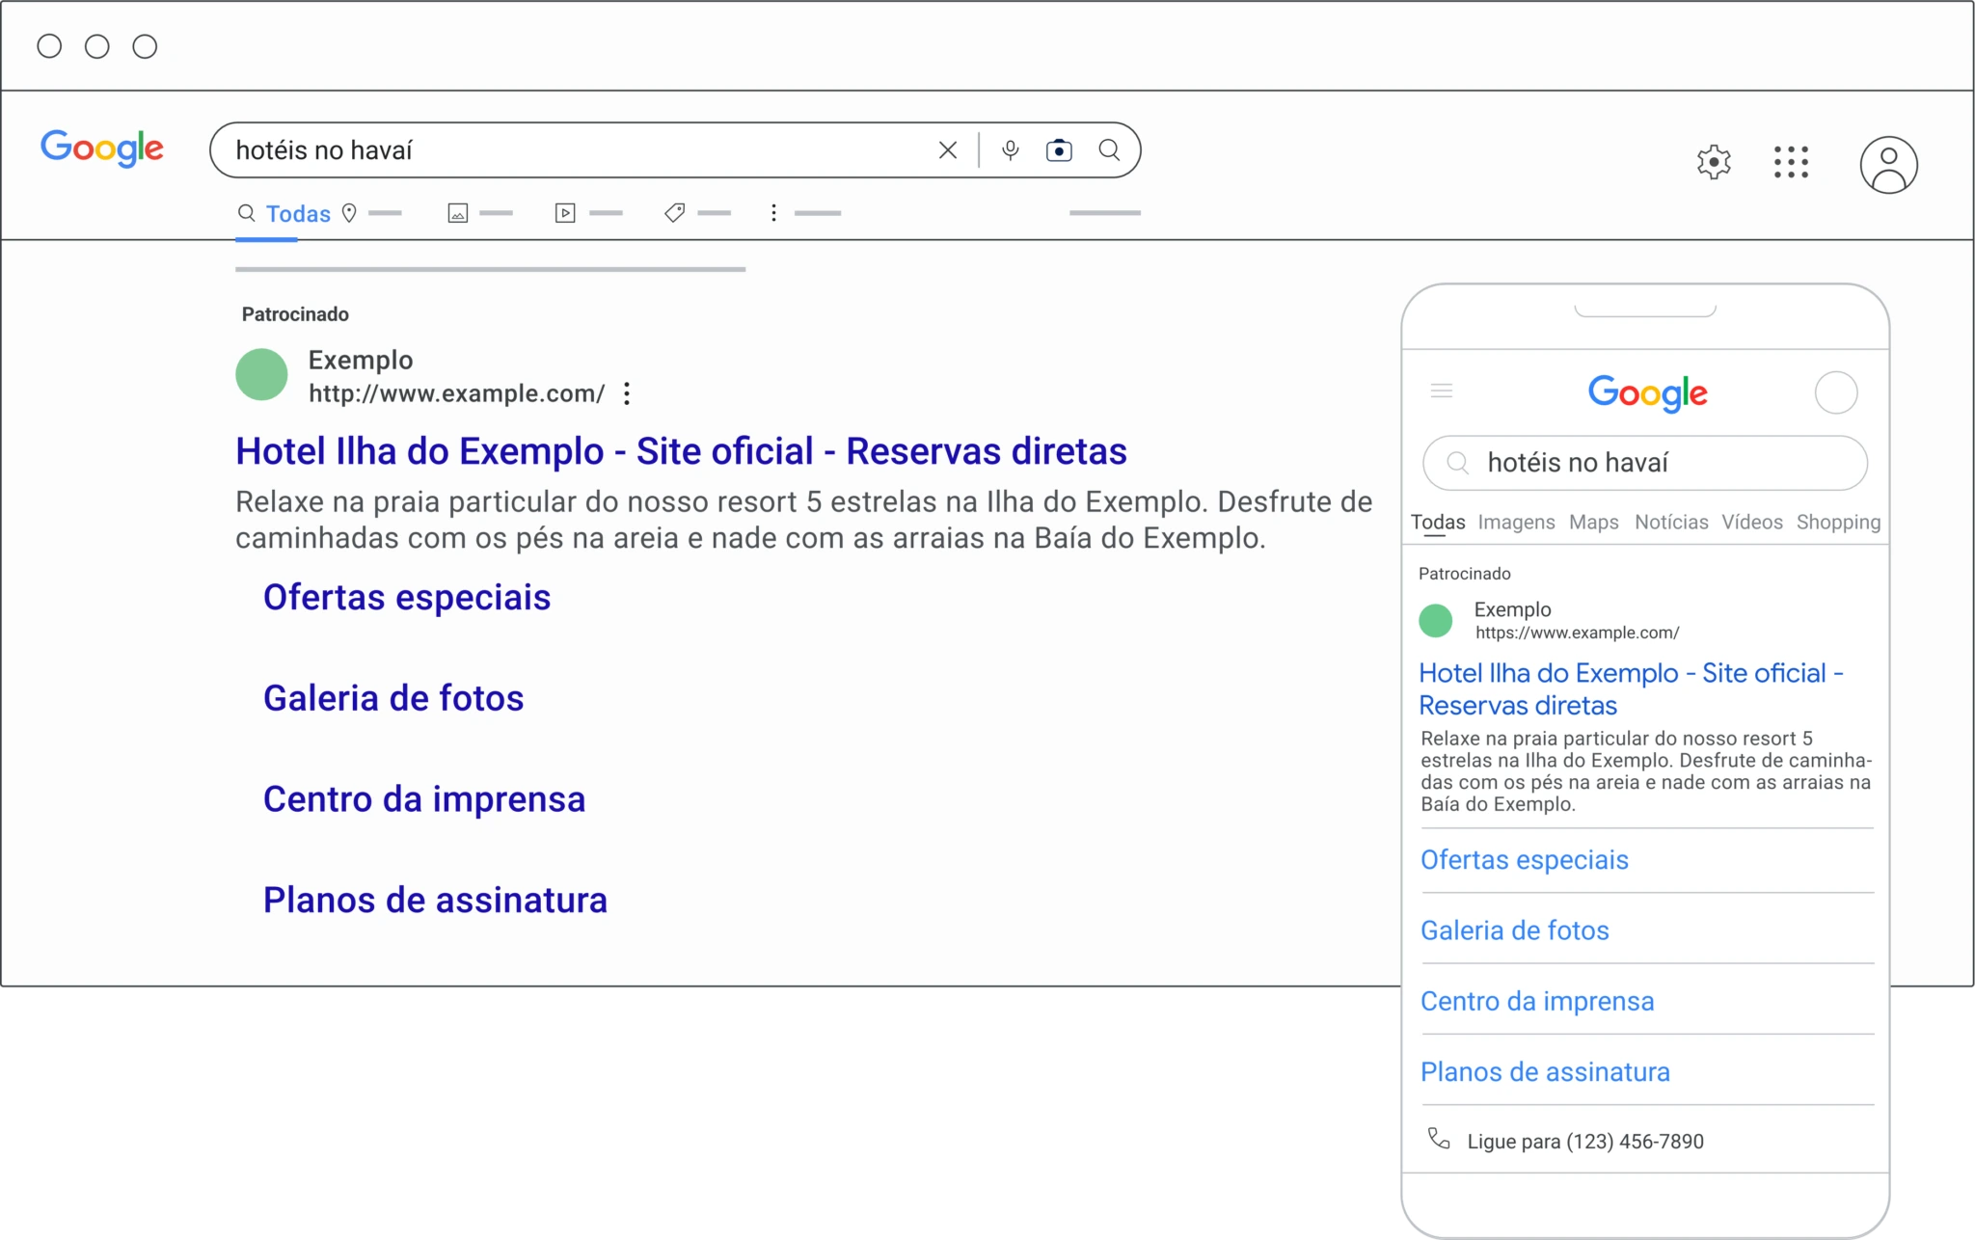Click the voice search microphone icon
This screenshot has height=1240, width=1975.
(1011, 149)
